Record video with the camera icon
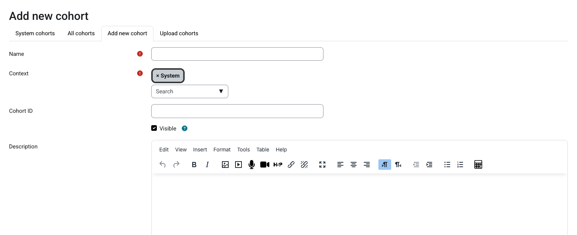The width and height of the screenshot is (577, 235). click(x=264, y=165)
